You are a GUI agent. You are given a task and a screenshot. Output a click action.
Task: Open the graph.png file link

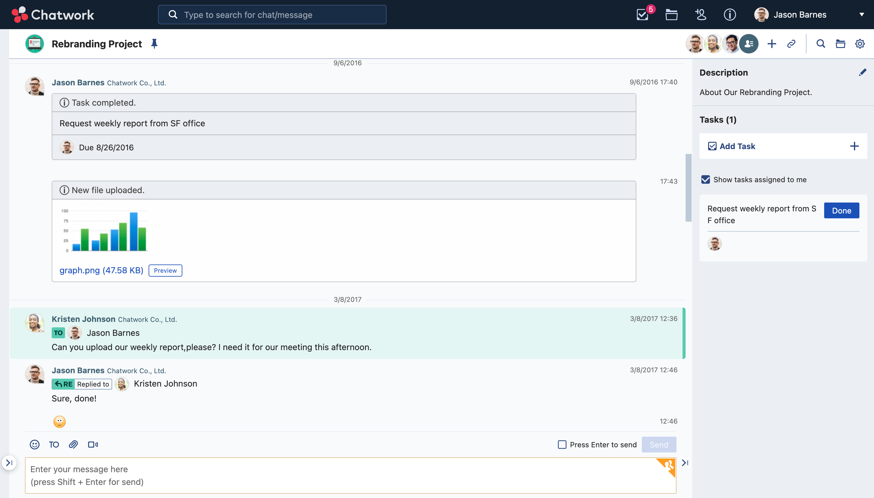point(101,270)
